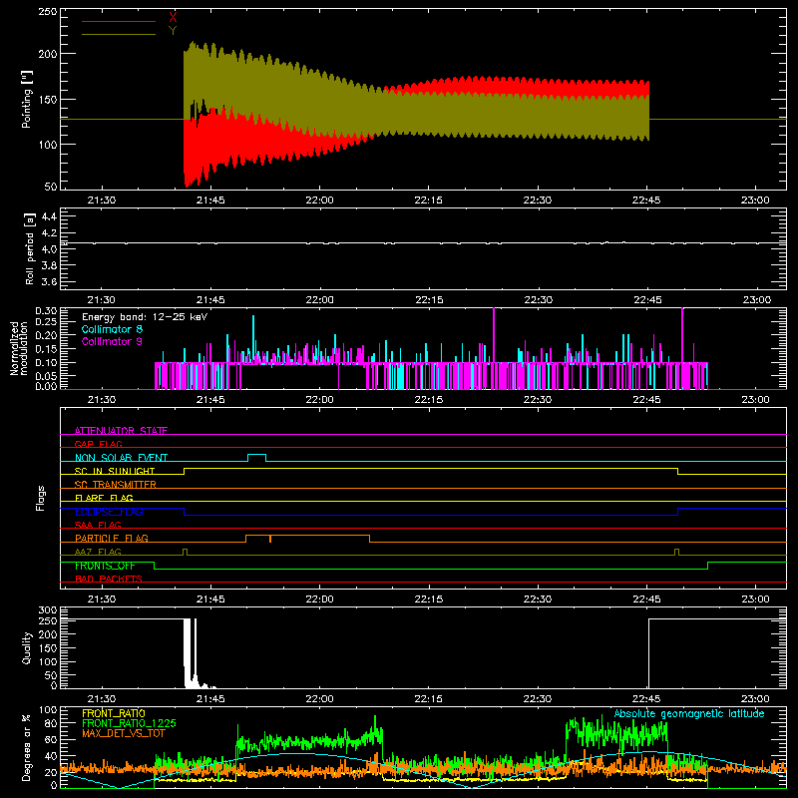The image size is (798, 798).
Task: Click the '0.05' tick on modulation axis
Action: click(46, 376)
